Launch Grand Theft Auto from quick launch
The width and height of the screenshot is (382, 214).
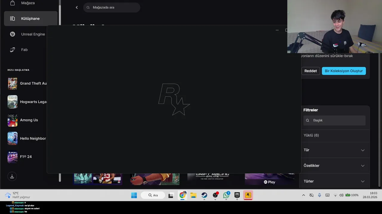[x=27, y=84]
